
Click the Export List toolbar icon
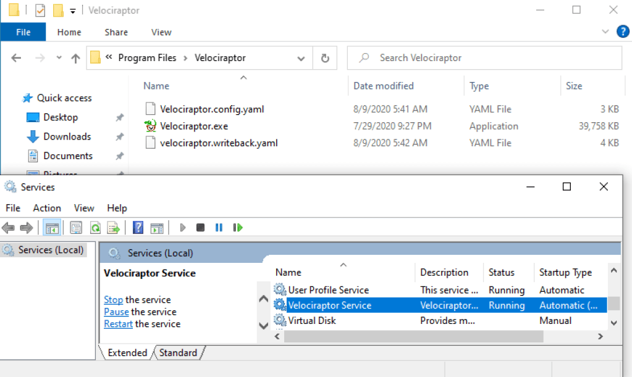(114, 228)
